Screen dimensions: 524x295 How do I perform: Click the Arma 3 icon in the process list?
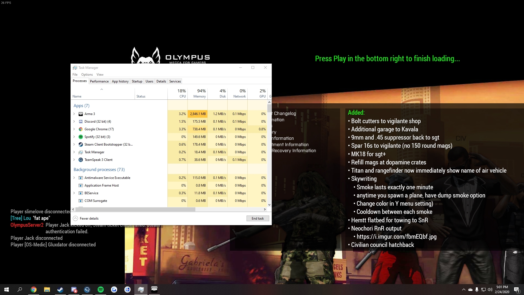click(81, 114)
